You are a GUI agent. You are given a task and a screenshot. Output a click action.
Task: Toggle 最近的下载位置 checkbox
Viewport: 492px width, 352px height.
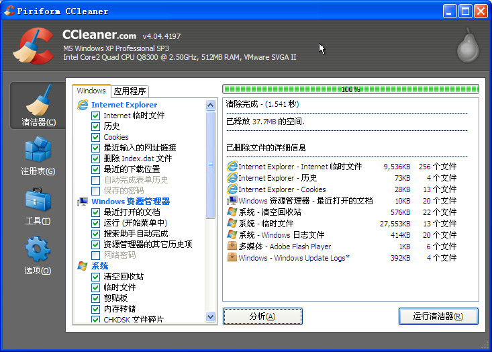tap(96, 169)
